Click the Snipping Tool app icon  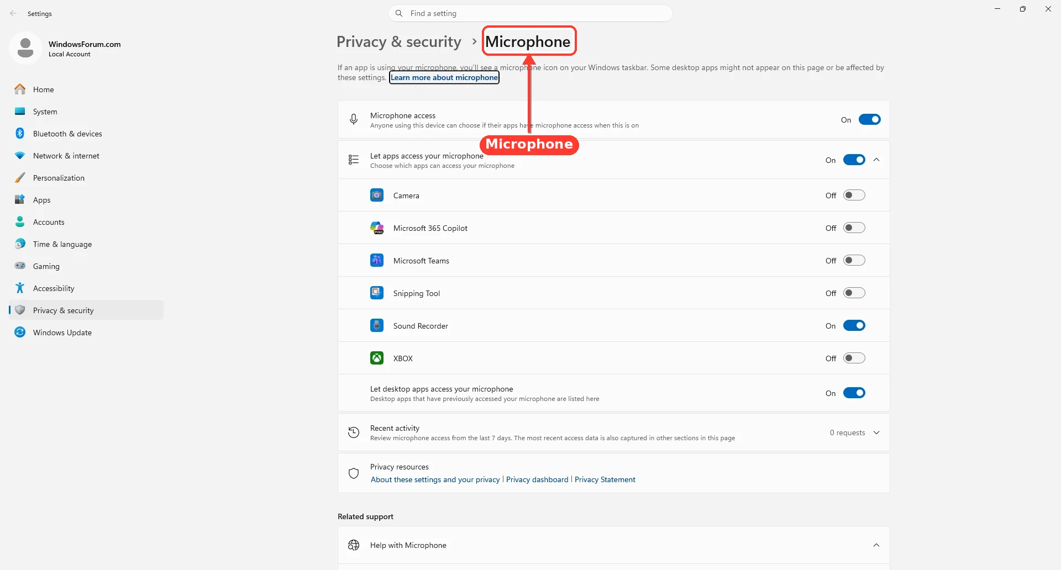pyautogui.click(x=377, y=293)
